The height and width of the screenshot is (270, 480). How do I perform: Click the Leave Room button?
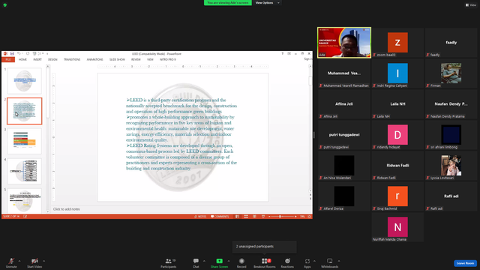465,263
